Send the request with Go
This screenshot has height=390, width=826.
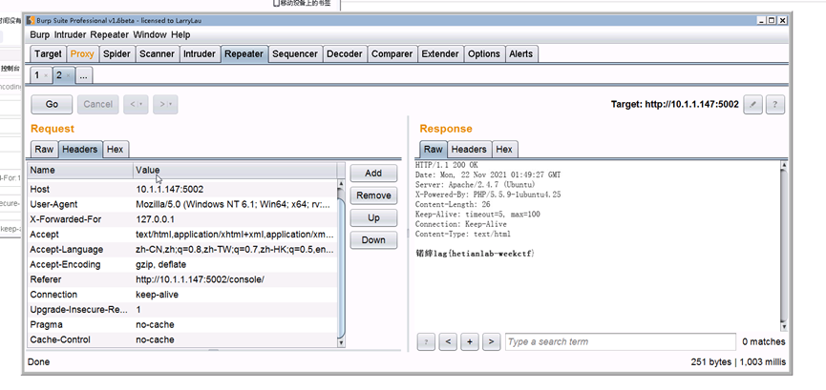[x=52, y=104]
